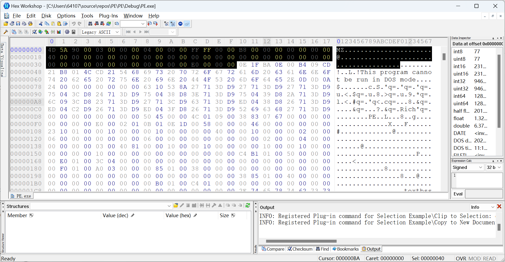Image resolution: width=505 pixels, height=262 pixels.
Task: Toggle the pin on the Expression Calc panel
Action: click(x=493, y=161)
